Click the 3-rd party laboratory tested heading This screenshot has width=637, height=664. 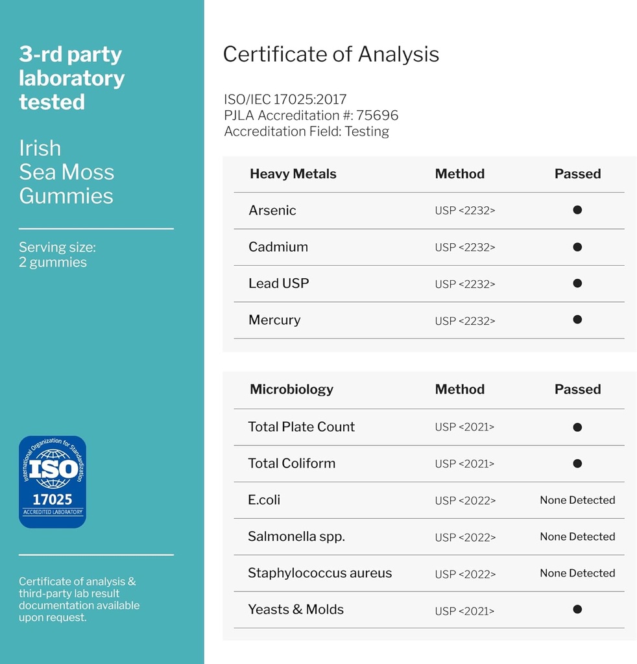[71, 78]
